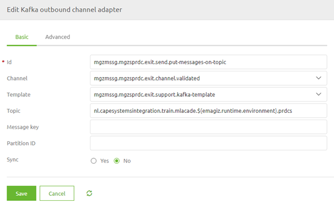Open the Channel dropdown

point(208,79)
